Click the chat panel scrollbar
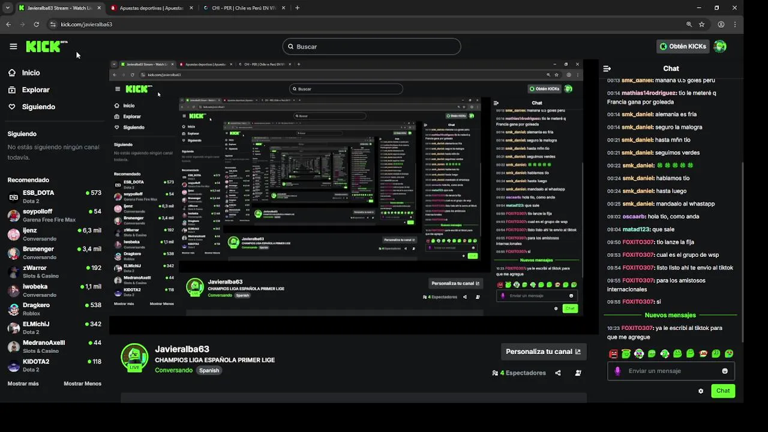The width and height of the screenshot is (768, 432). 743,252
